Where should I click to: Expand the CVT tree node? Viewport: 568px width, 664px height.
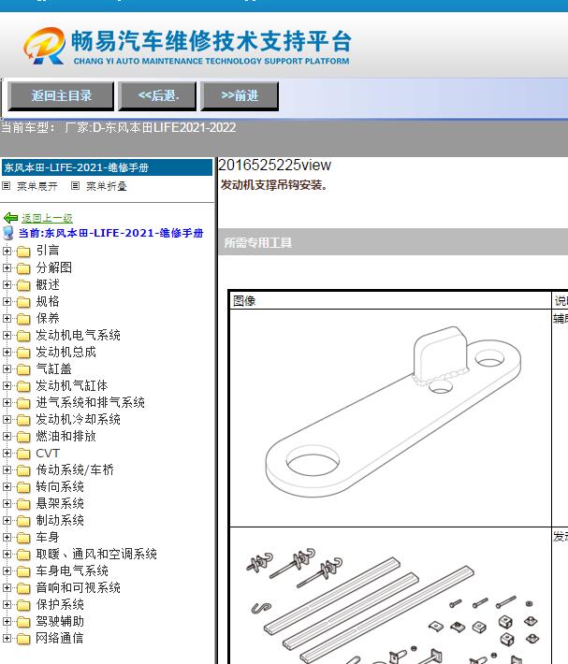point(7,454)
